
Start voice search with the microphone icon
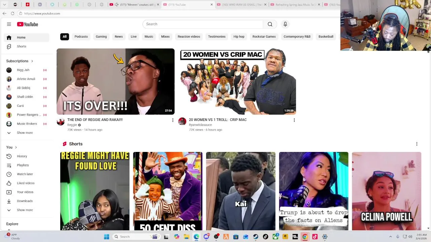(285, 24)
